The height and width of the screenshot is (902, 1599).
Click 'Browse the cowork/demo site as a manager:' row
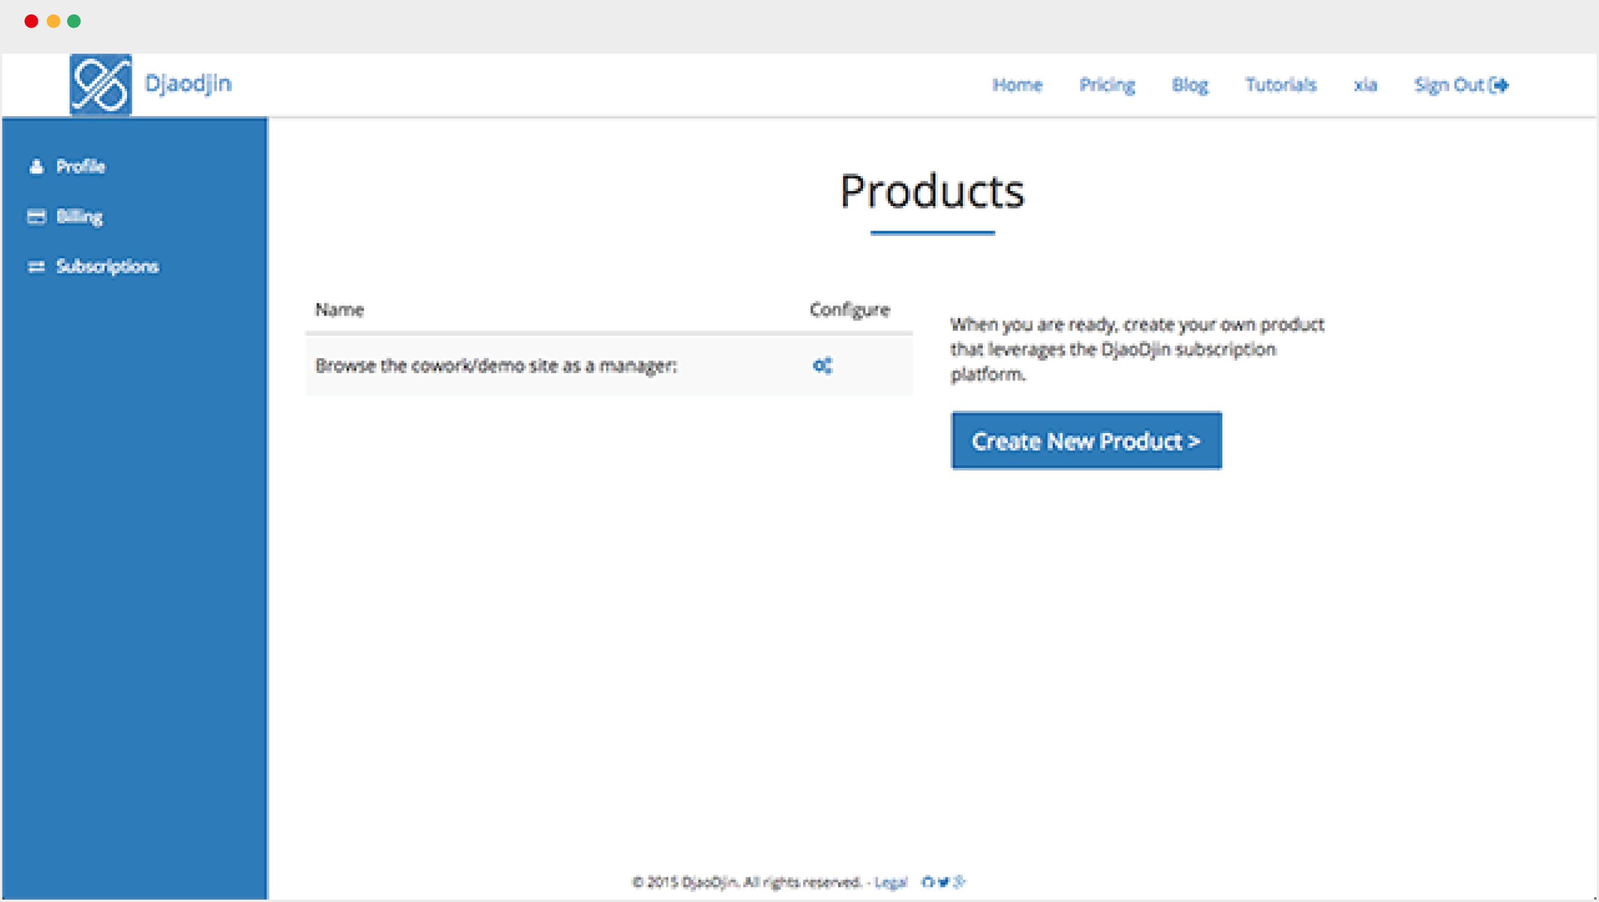(609, 365)
